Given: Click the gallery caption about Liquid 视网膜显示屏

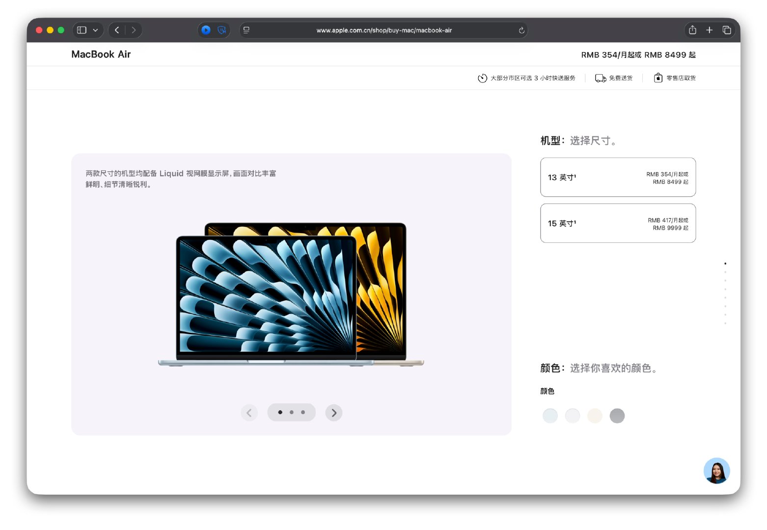Looking at the screenshot, I should point(181,179).
